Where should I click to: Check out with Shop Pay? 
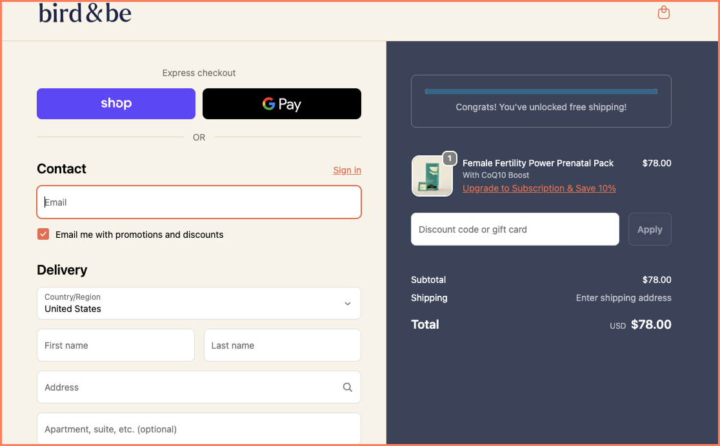115,103
